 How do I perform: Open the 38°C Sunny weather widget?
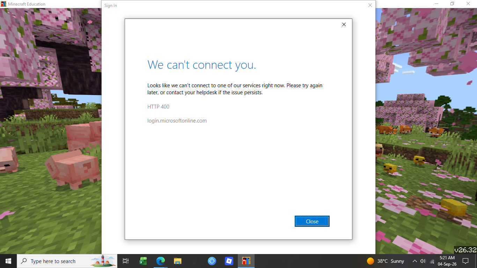pos(386,261)
